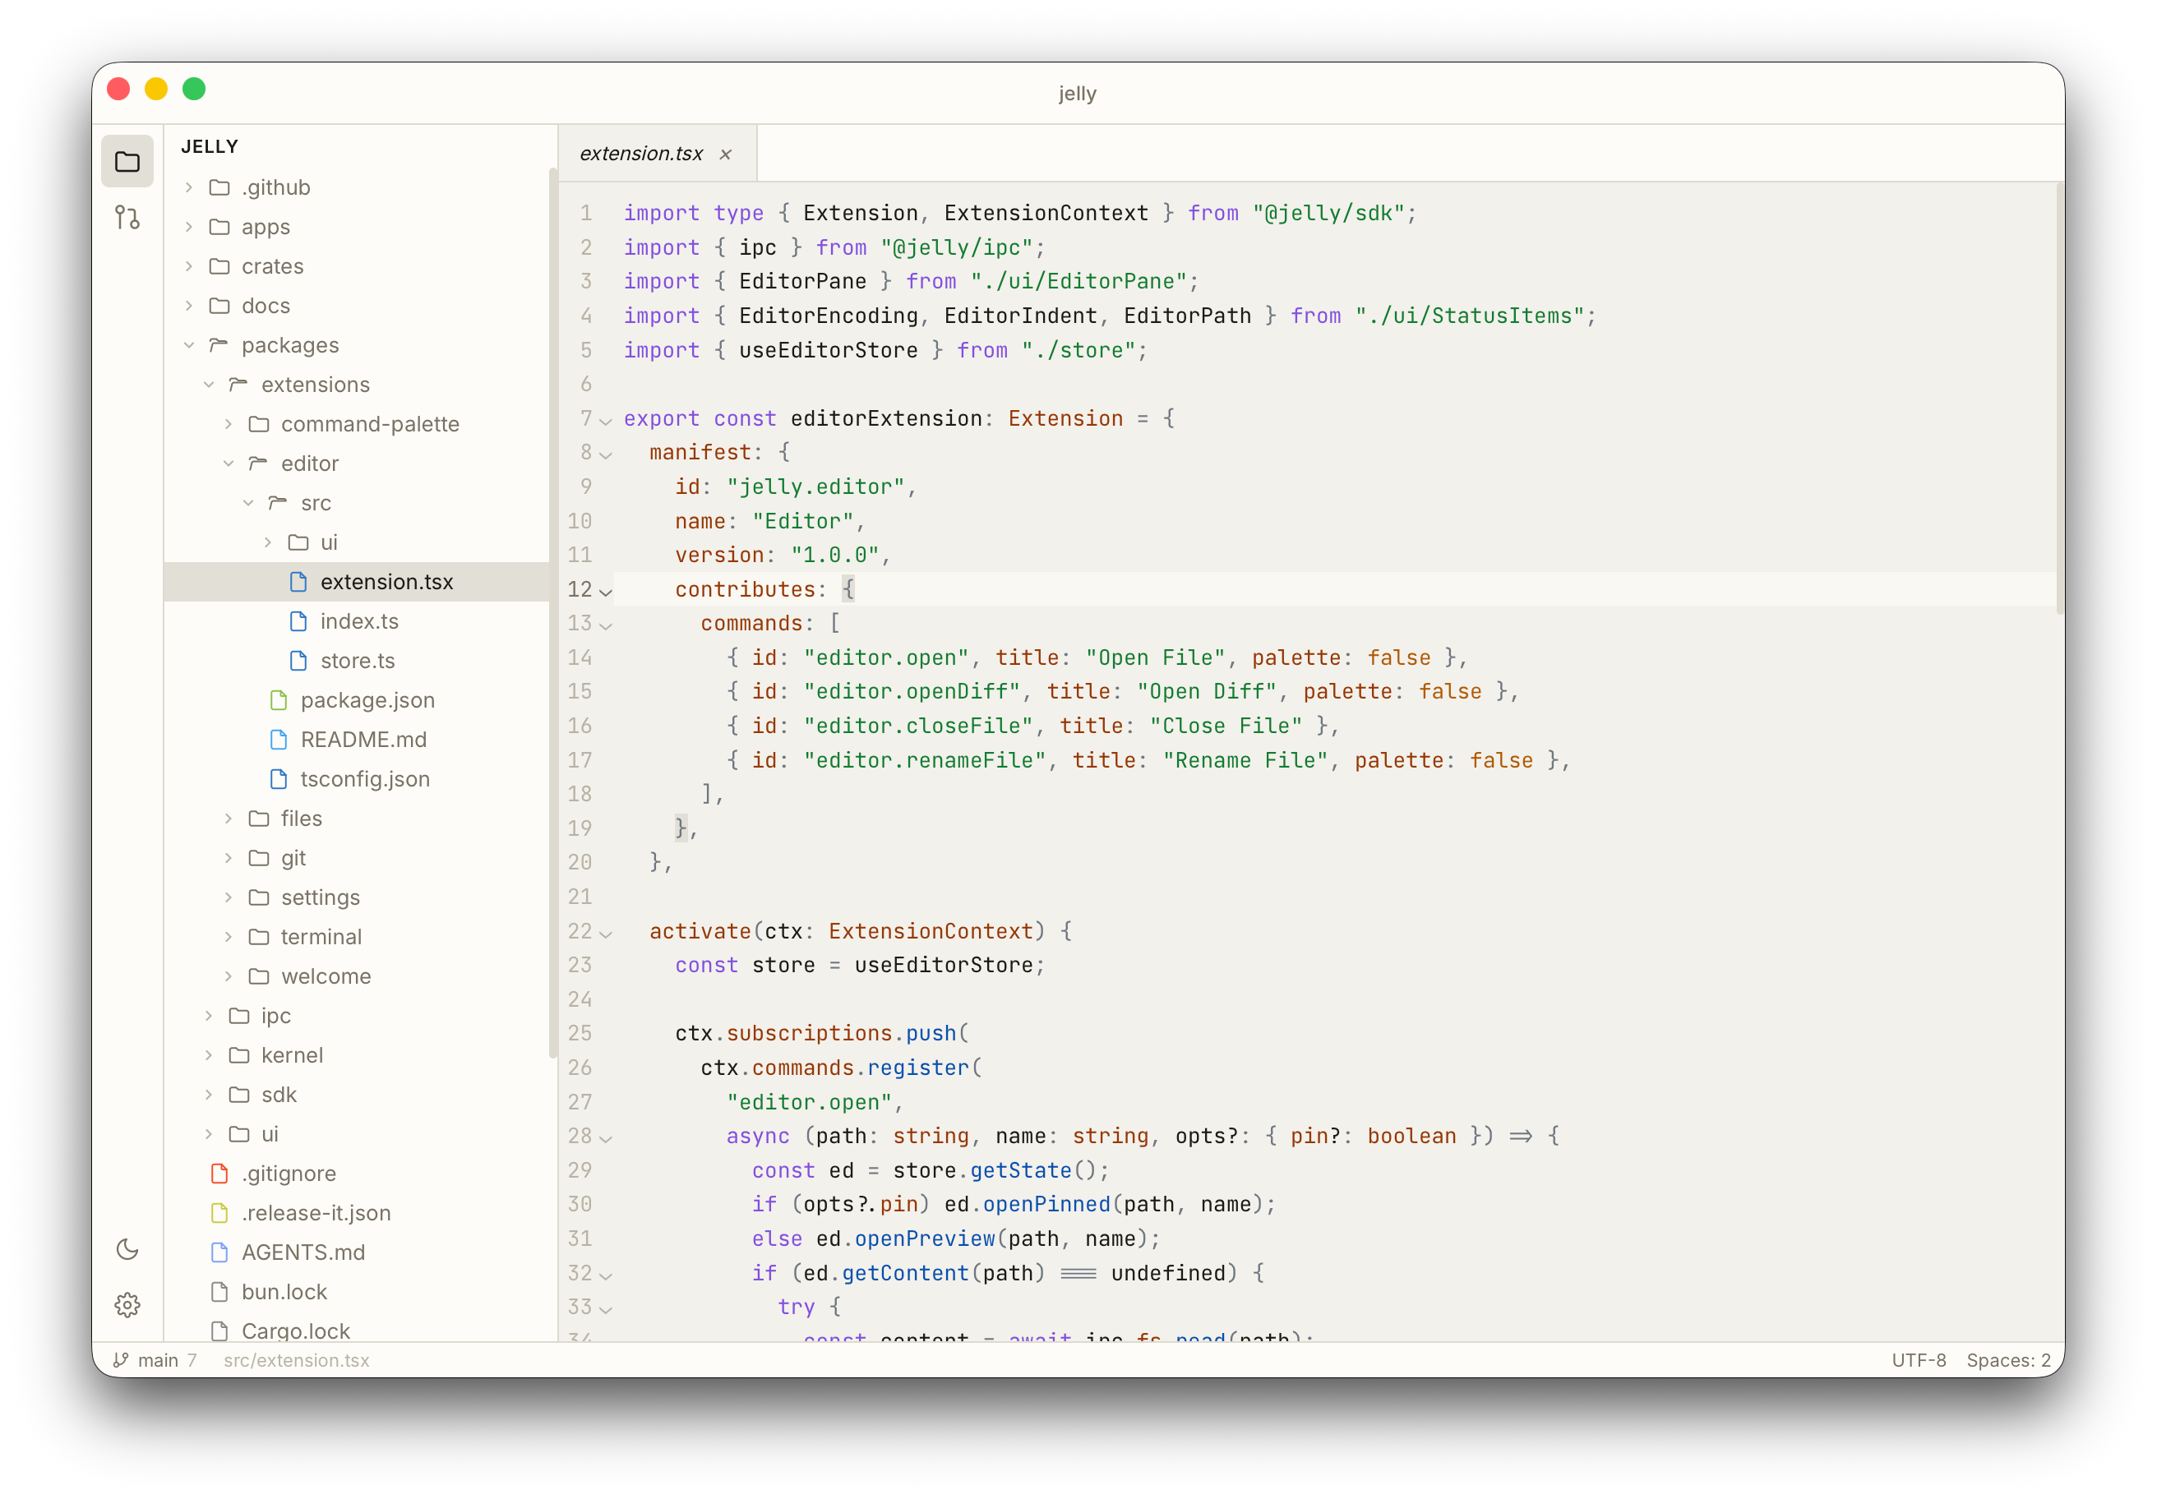Click the command-palette folder icon

click(x=259, y=423)
